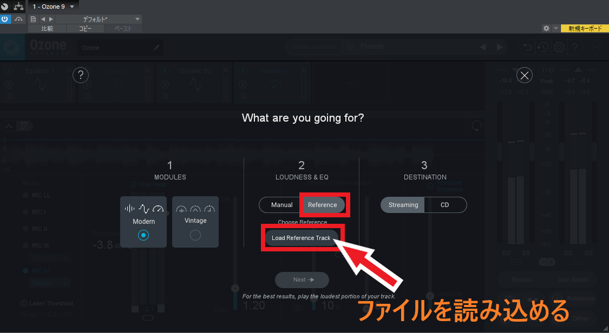Open the routing icon in the host bar
This screenshot has width=609, height=333.
pyautogui.click(x=18, y=6)
